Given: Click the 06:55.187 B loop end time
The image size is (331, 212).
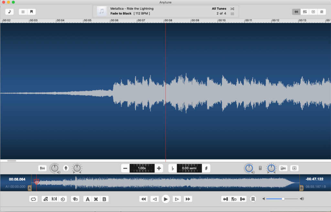Looking at the screenshot, I should (x=315, y=187).
